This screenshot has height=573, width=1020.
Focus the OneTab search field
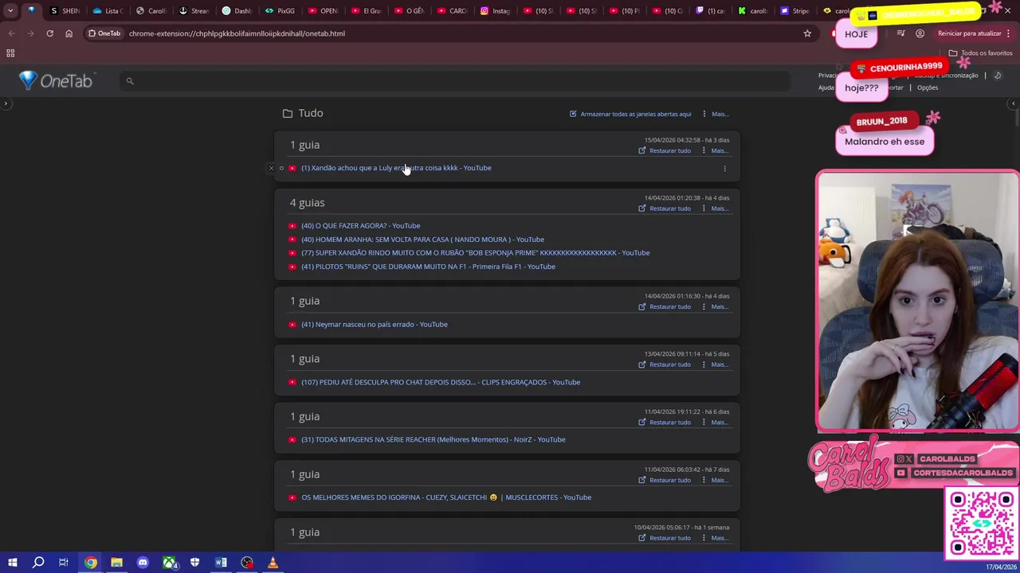pyautogui.click(x=456, y=81)
